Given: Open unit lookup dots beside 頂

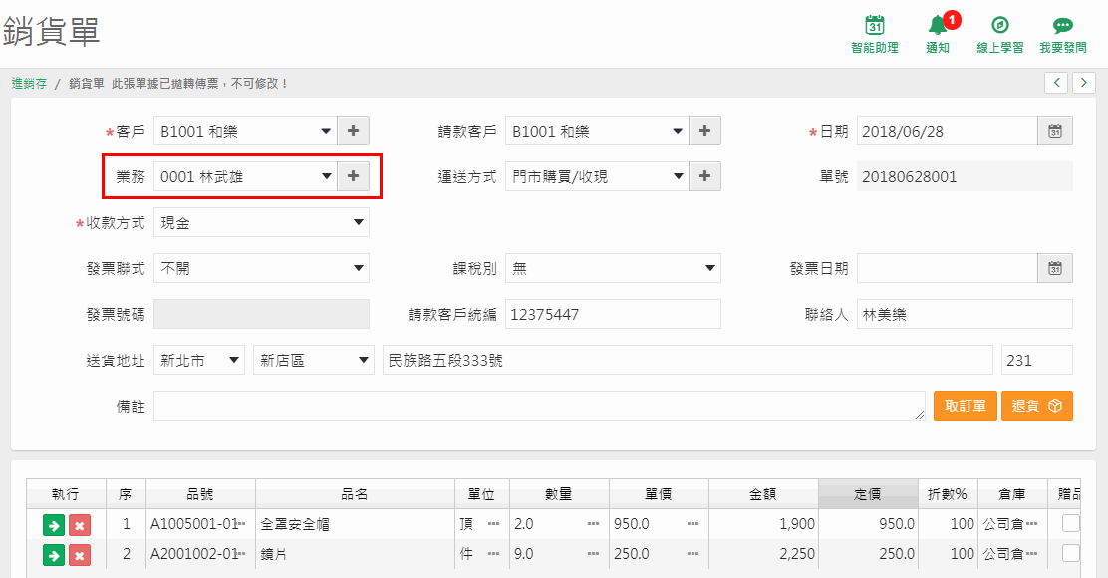Looking at the screenshot, I should pos(493,524).
